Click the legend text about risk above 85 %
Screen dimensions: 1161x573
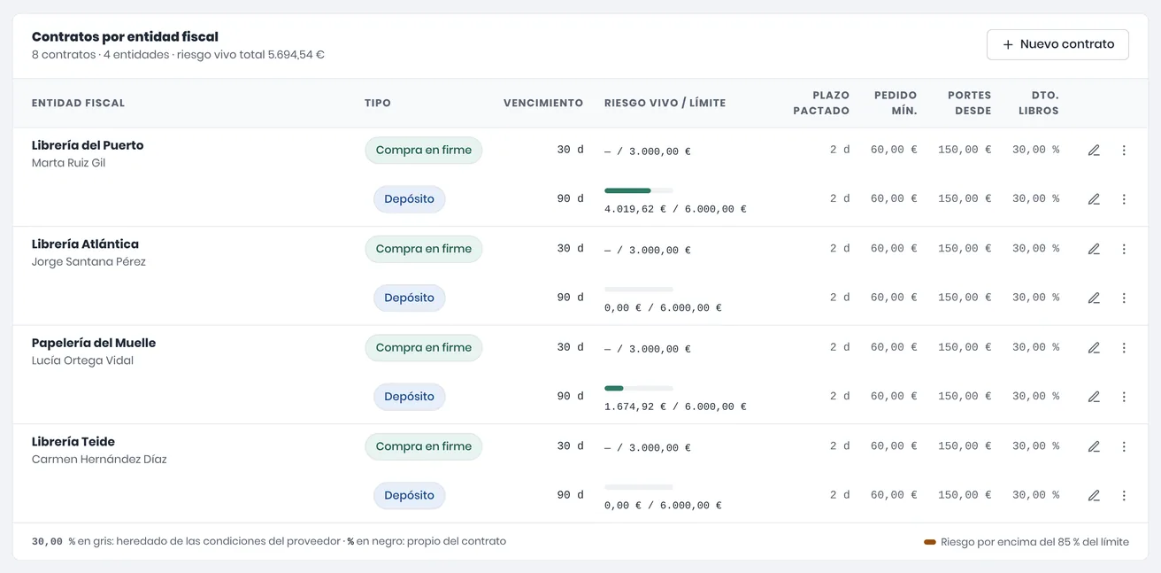1034,542
